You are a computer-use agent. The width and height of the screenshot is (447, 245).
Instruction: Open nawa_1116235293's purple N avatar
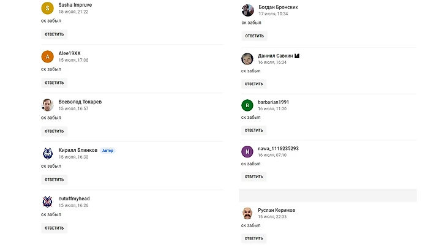click(247, 152)
